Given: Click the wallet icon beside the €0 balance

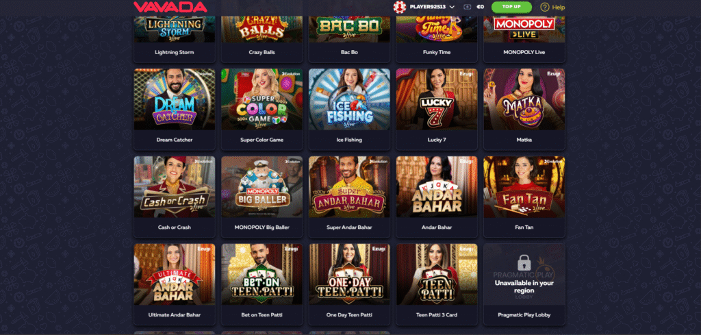Looking at the screenshot, I should [468, 7].
